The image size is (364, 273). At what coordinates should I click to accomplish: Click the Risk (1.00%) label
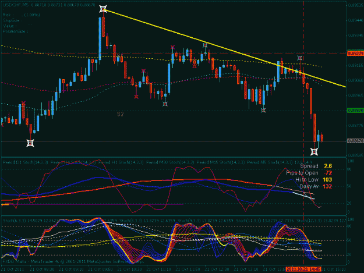(22, 15)
